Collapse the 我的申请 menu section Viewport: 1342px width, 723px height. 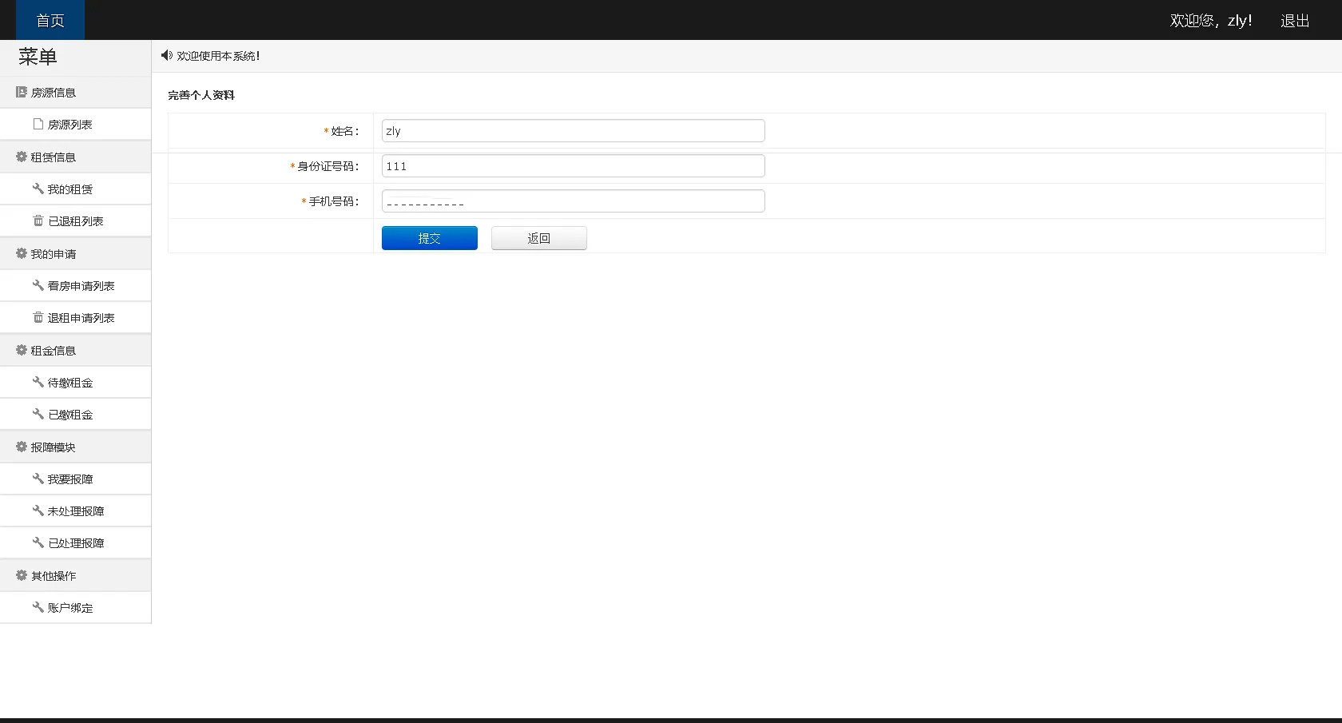(x=75, y=254)
